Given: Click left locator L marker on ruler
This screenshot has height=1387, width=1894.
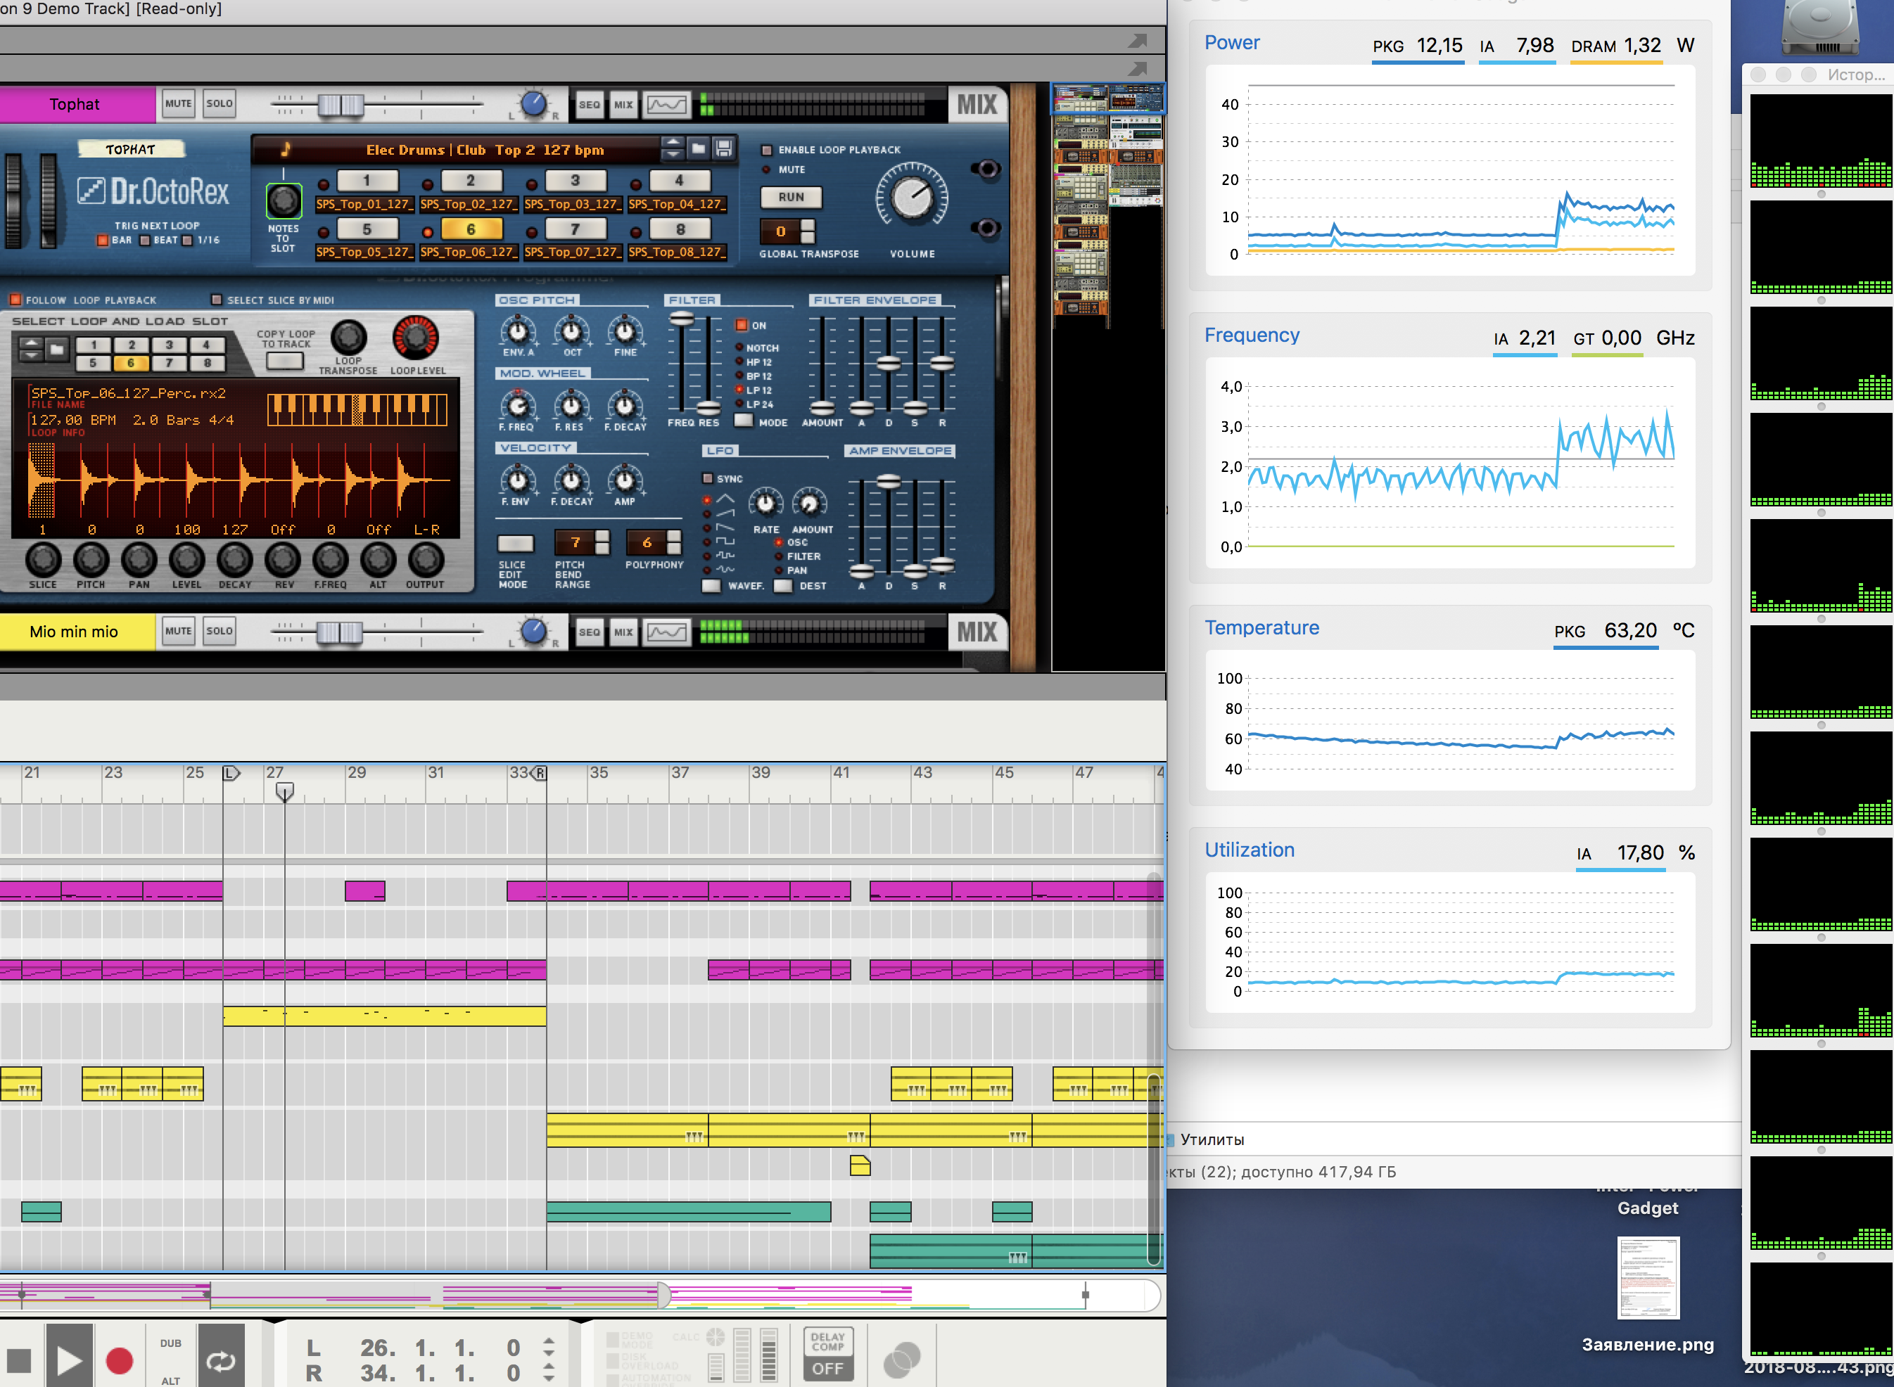Looking at the screenshot, I should click(x=231, y=772).
